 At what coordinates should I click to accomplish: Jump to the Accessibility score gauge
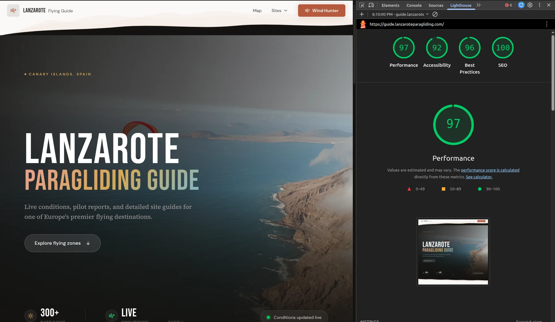coord(437,48)
